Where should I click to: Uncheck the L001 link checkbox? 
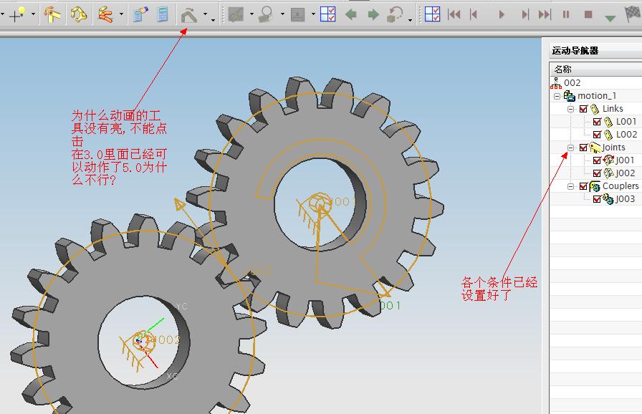[x=597, y=122]
